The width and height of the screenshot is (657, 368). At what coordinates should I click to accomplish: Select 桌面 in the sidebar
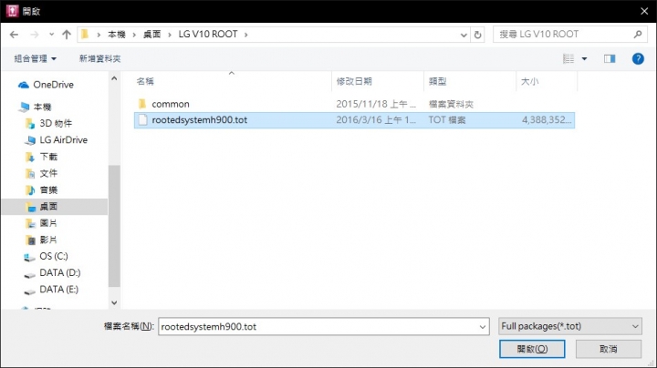[54, 207]
